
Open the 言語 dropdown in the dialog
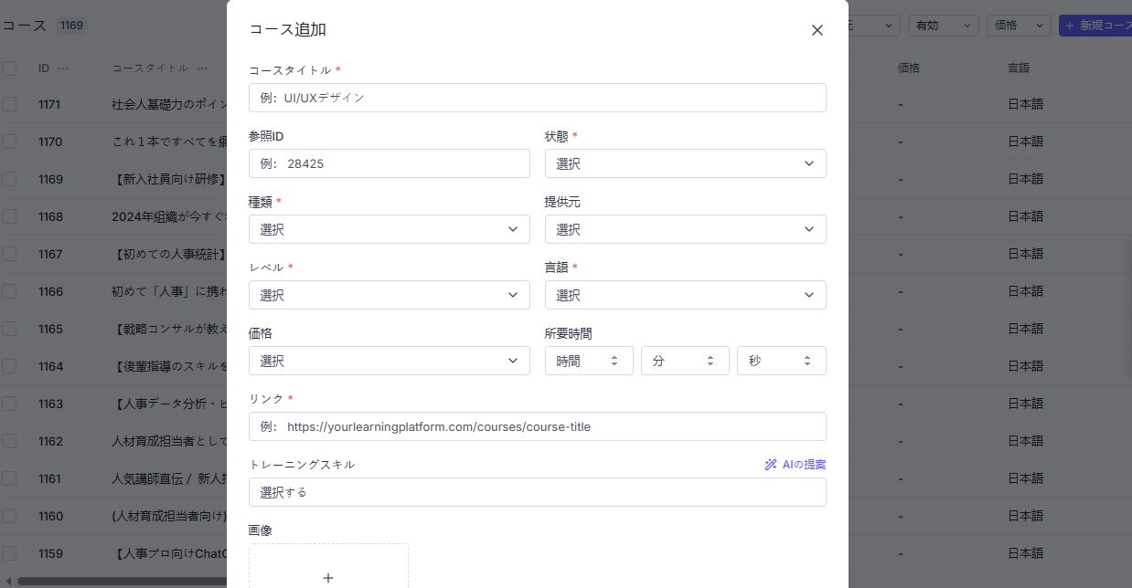click(x=686, y=295)
